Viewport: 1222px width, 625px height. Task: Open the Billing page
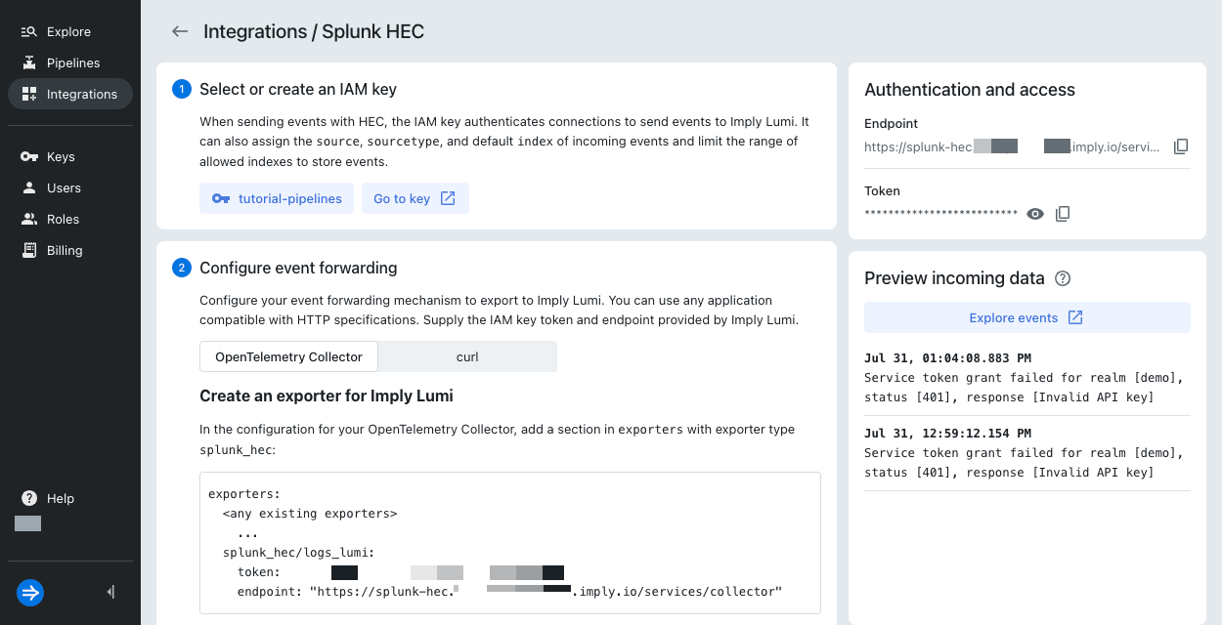click(70, 250)
